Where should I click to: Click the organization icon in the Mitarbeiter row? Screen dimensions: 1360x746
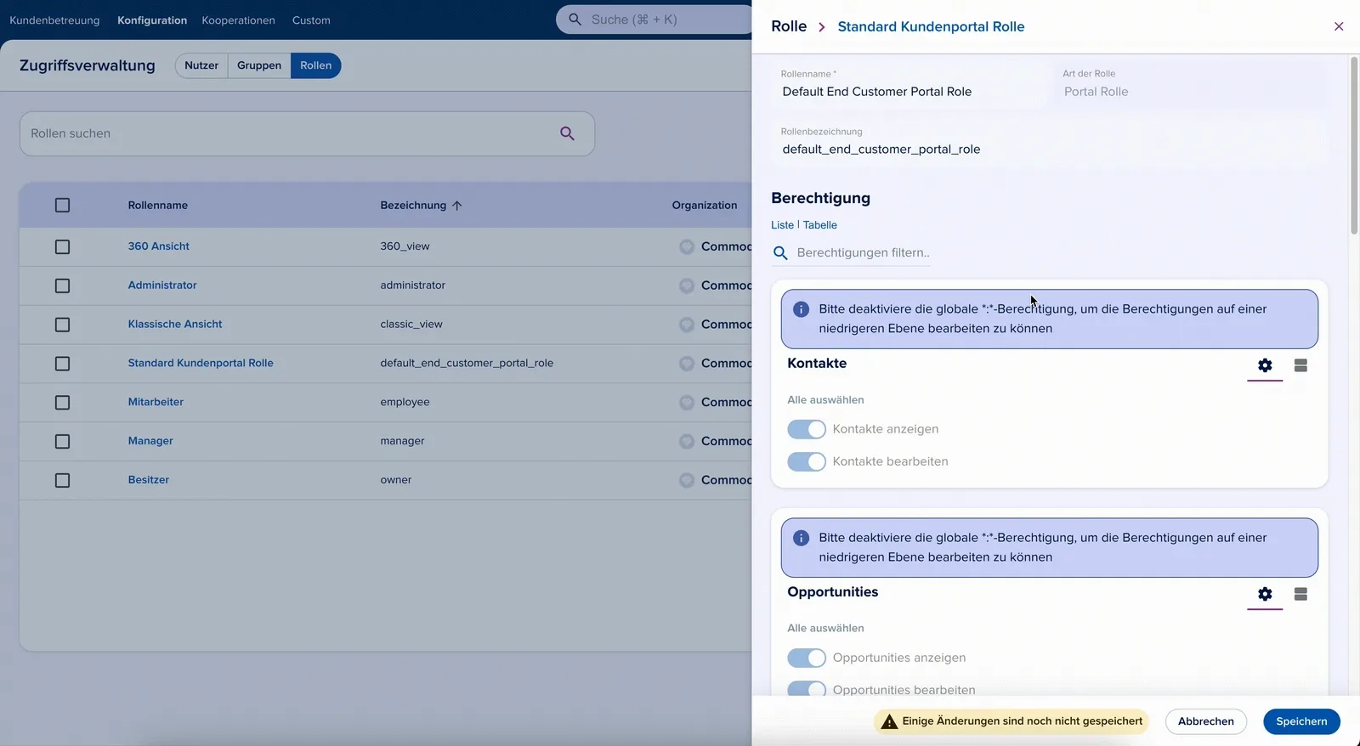pyautogui.click(x=687, y=402)
